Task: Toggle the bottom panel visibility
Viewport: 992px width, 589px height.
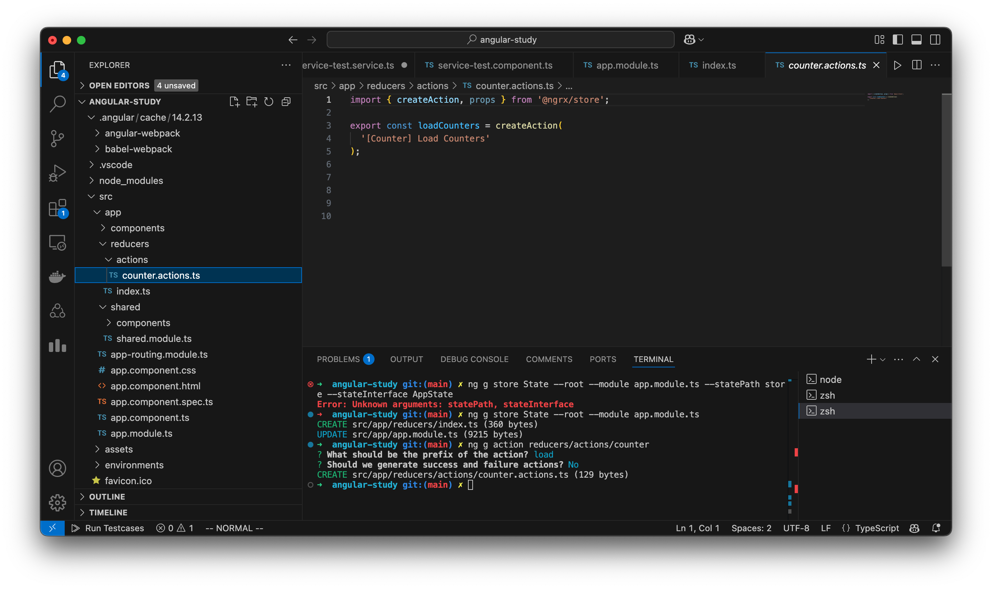Action: point(916,39)
